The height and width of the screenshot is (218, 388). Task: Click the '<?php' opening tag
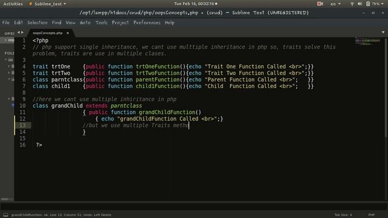(x=41, y=41)
